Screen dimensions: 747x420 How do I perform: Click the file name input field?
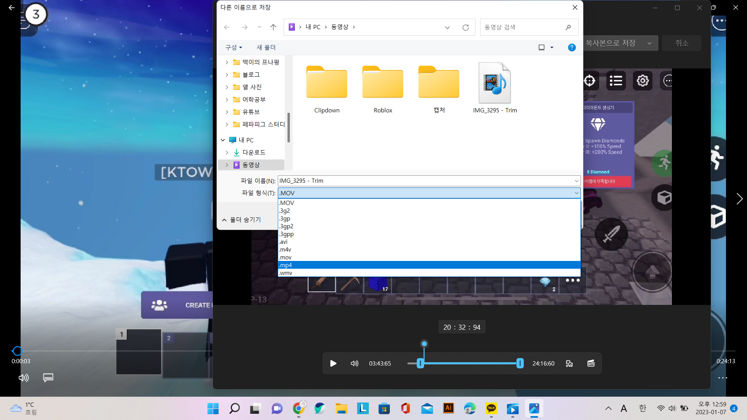pyautogui.click(x=425, y=181)
